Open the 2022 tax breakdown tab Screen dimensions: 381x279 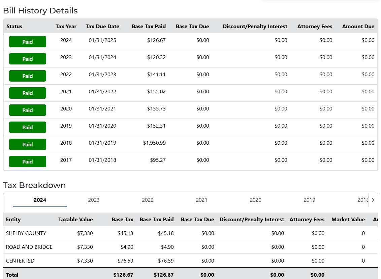point(148,200)
